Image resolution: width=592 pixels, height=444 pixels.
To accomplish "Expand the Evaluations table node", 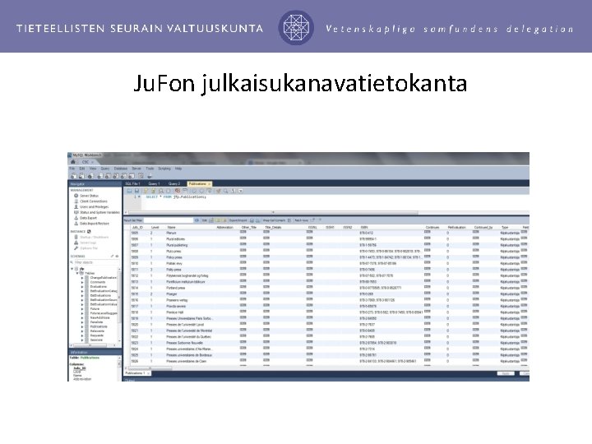I will (82, 287).
